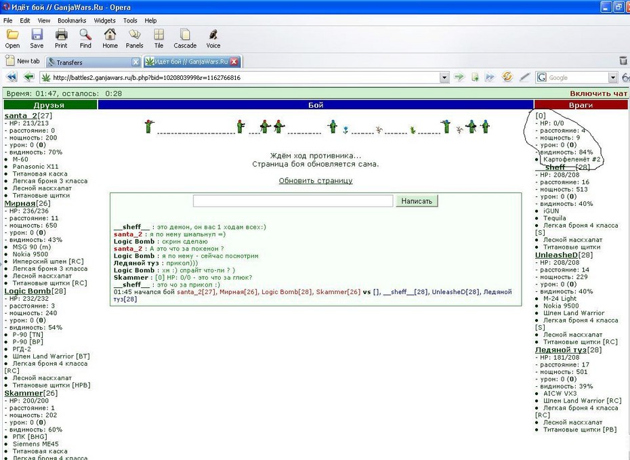Click the Включить чат link
The image size is (630, 460).
coord(598,93)
